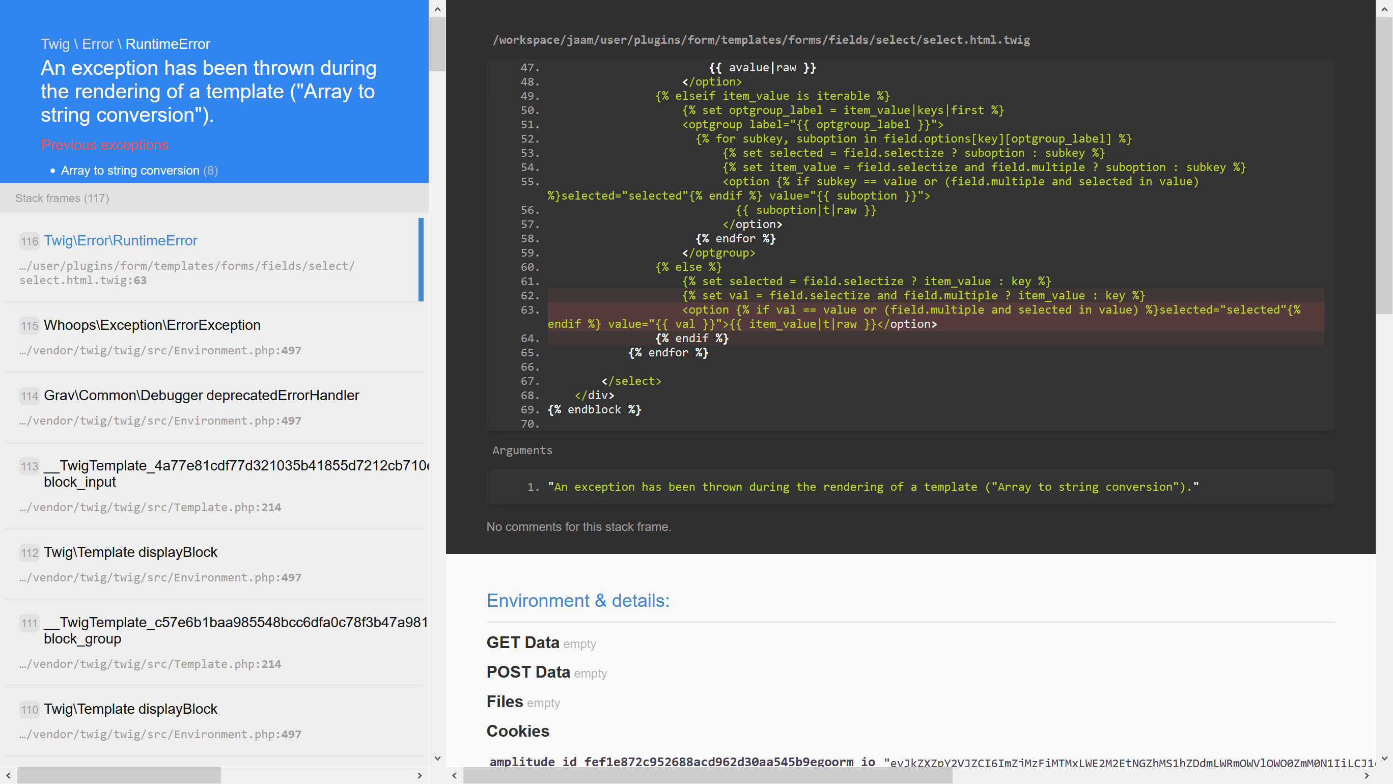Select frame 110 Twig\Template displayBlock
1393x784 pixels.
tap(214, 721)
